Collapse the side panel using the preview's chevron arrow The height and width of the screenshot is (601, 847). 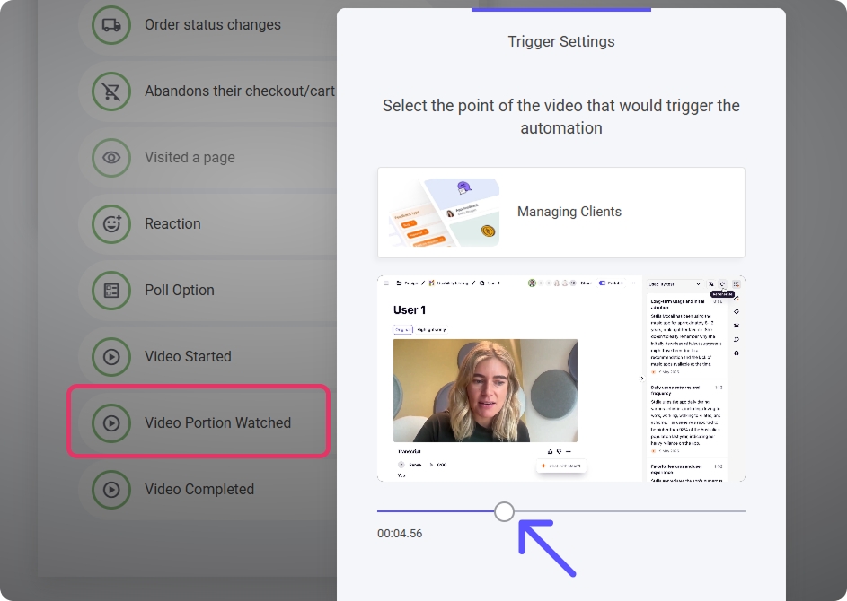point(641,379)
